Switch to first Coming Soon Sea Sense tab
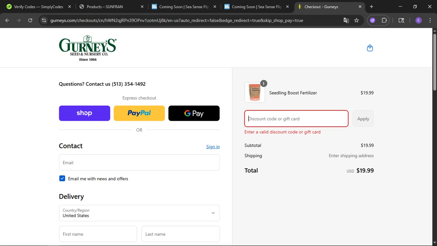The height and width of the screenshot is (246, 437). 184,7
